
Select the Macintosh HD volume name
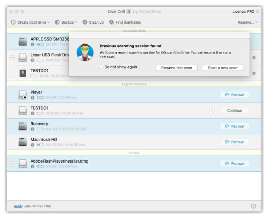[x=44, y=140]
